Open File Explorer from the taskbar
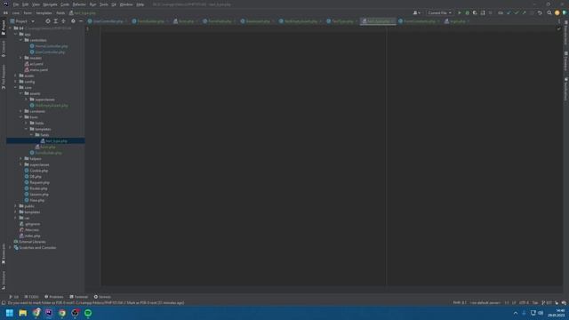The width and height of the screenshot is (569, 320). click(x=23, y=313)
